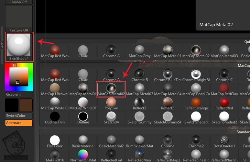
Task: Open the SkinShade4 current material thumbnail
Action: tap(19, 46)
